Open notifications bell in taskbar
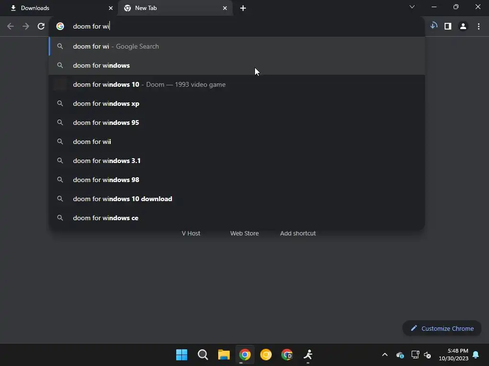 pos(476,355)
